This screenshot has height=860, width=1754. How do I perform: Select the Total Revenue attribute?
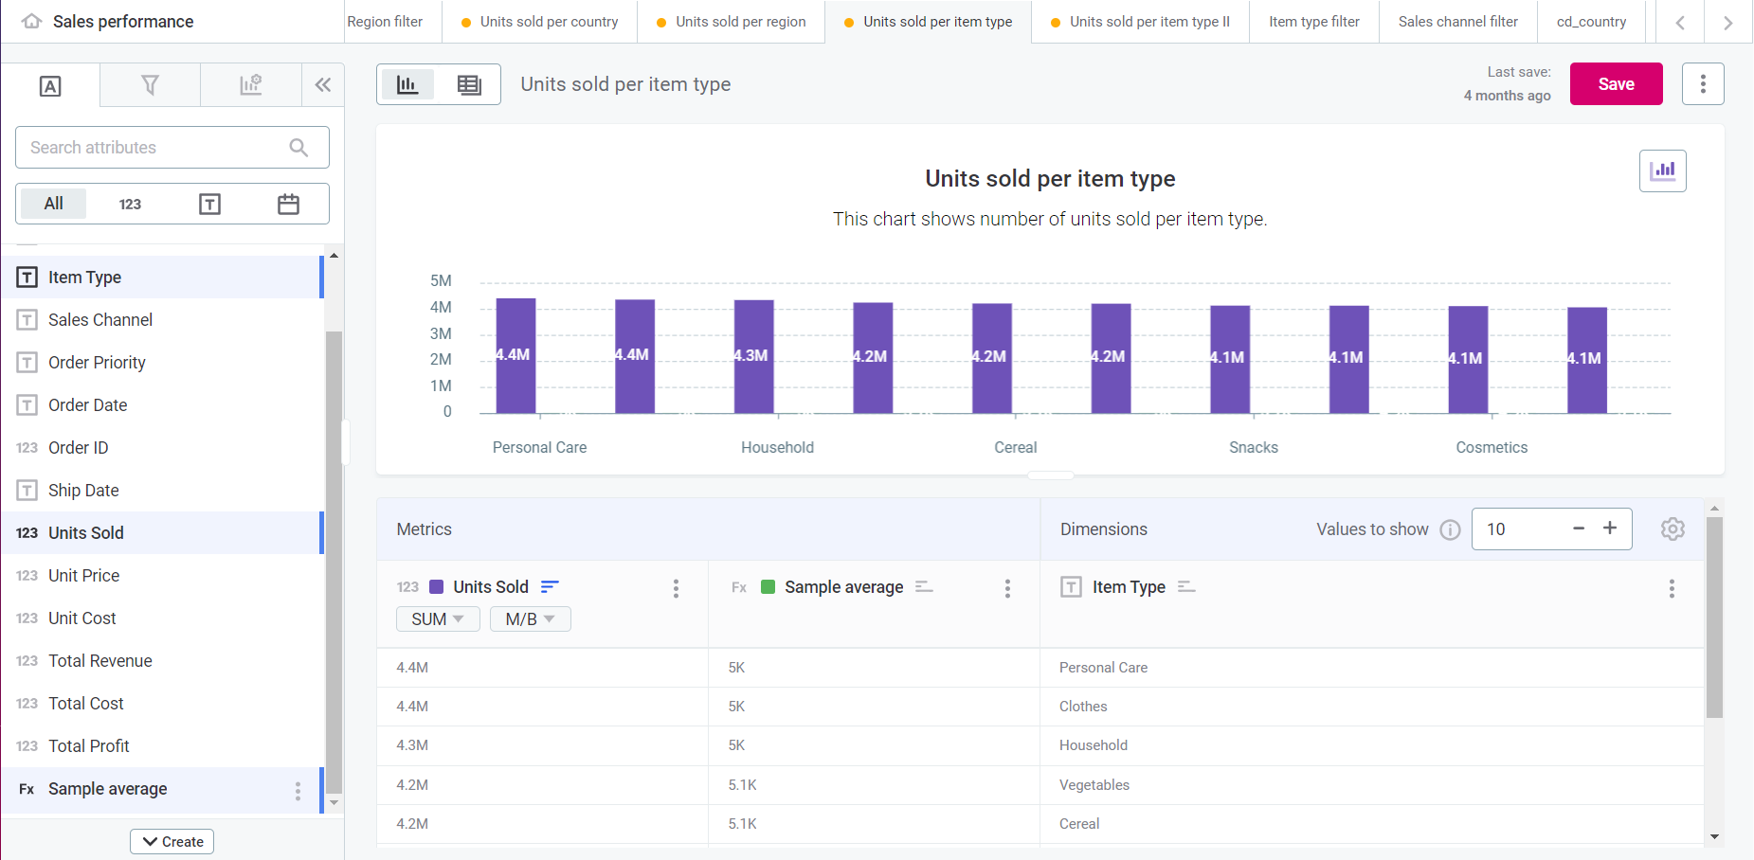tap(99, 660)
